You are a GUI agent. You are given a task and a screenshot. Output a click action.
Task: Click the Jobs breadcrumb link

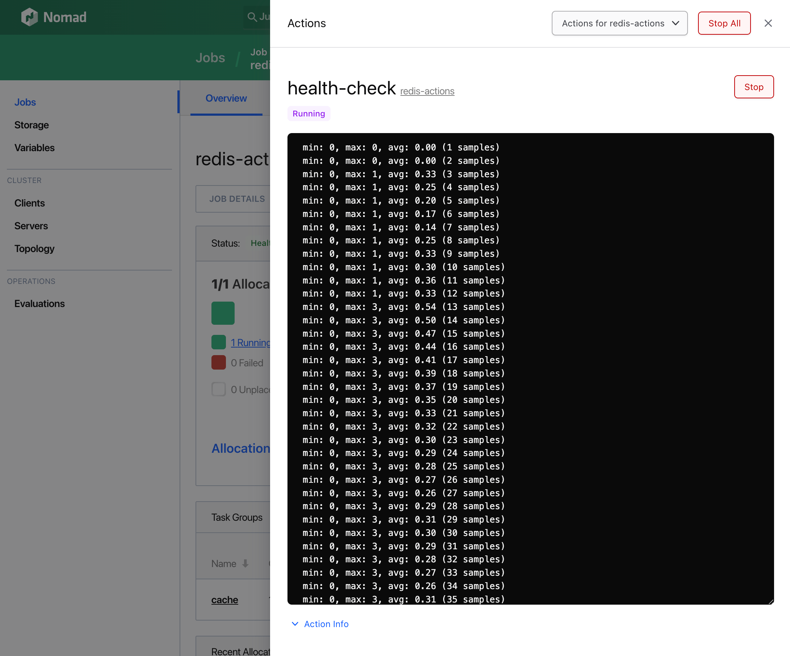click(210, 58)
